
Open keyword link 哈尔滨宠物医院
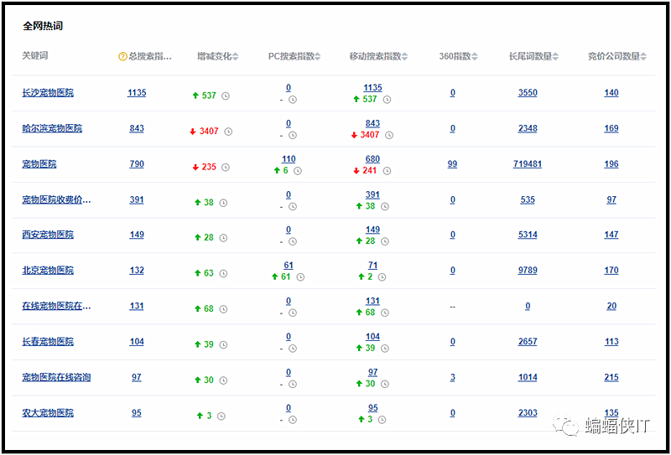pyautogui.click(x=52, y=128)
